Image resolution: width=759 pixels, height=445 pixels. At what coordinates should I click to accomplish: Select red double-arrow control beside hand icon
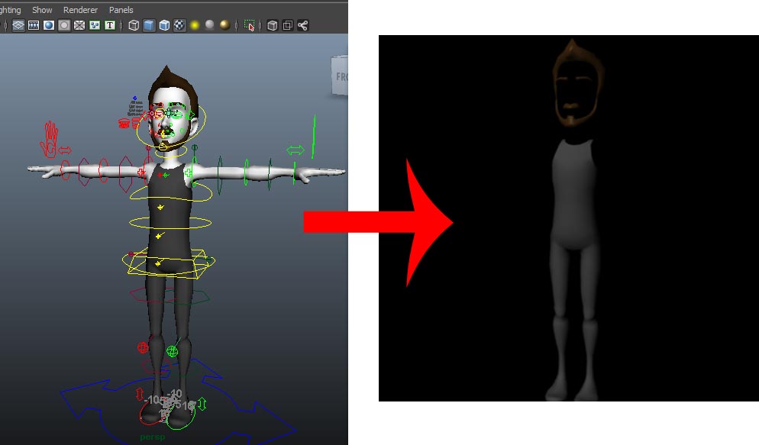(x=65, y=151)
